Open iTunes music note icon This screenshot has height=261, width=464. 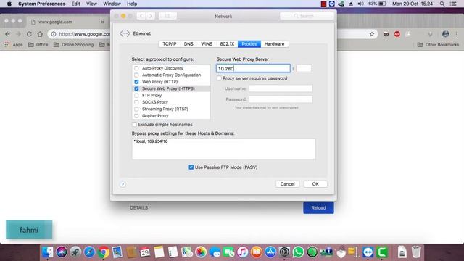pyautogui.click(x=243, y=252)
